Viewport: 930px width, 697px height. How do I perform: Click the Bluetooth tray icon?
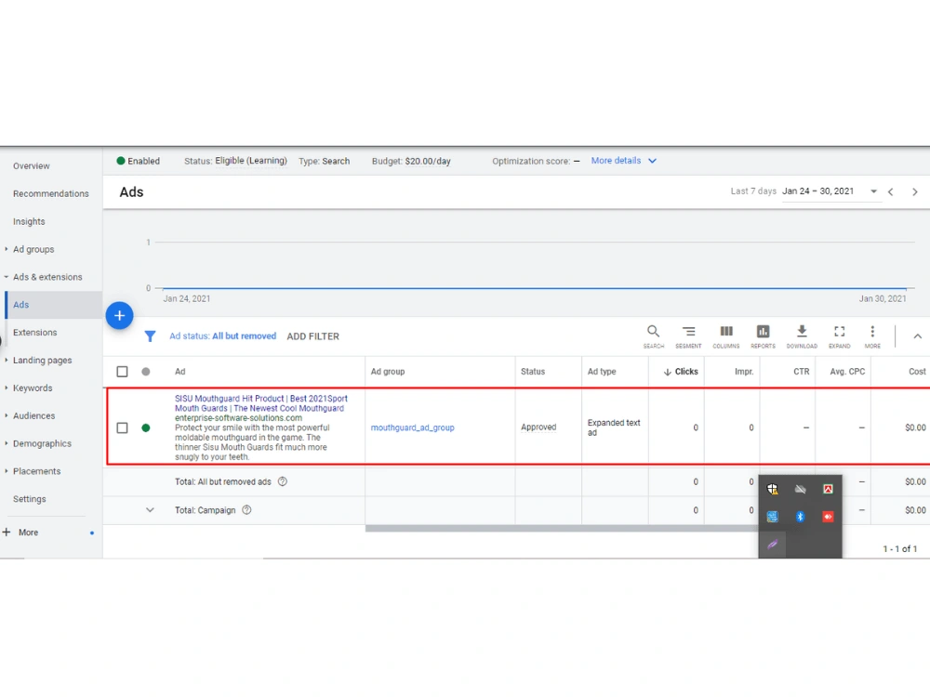click(800, 517)
